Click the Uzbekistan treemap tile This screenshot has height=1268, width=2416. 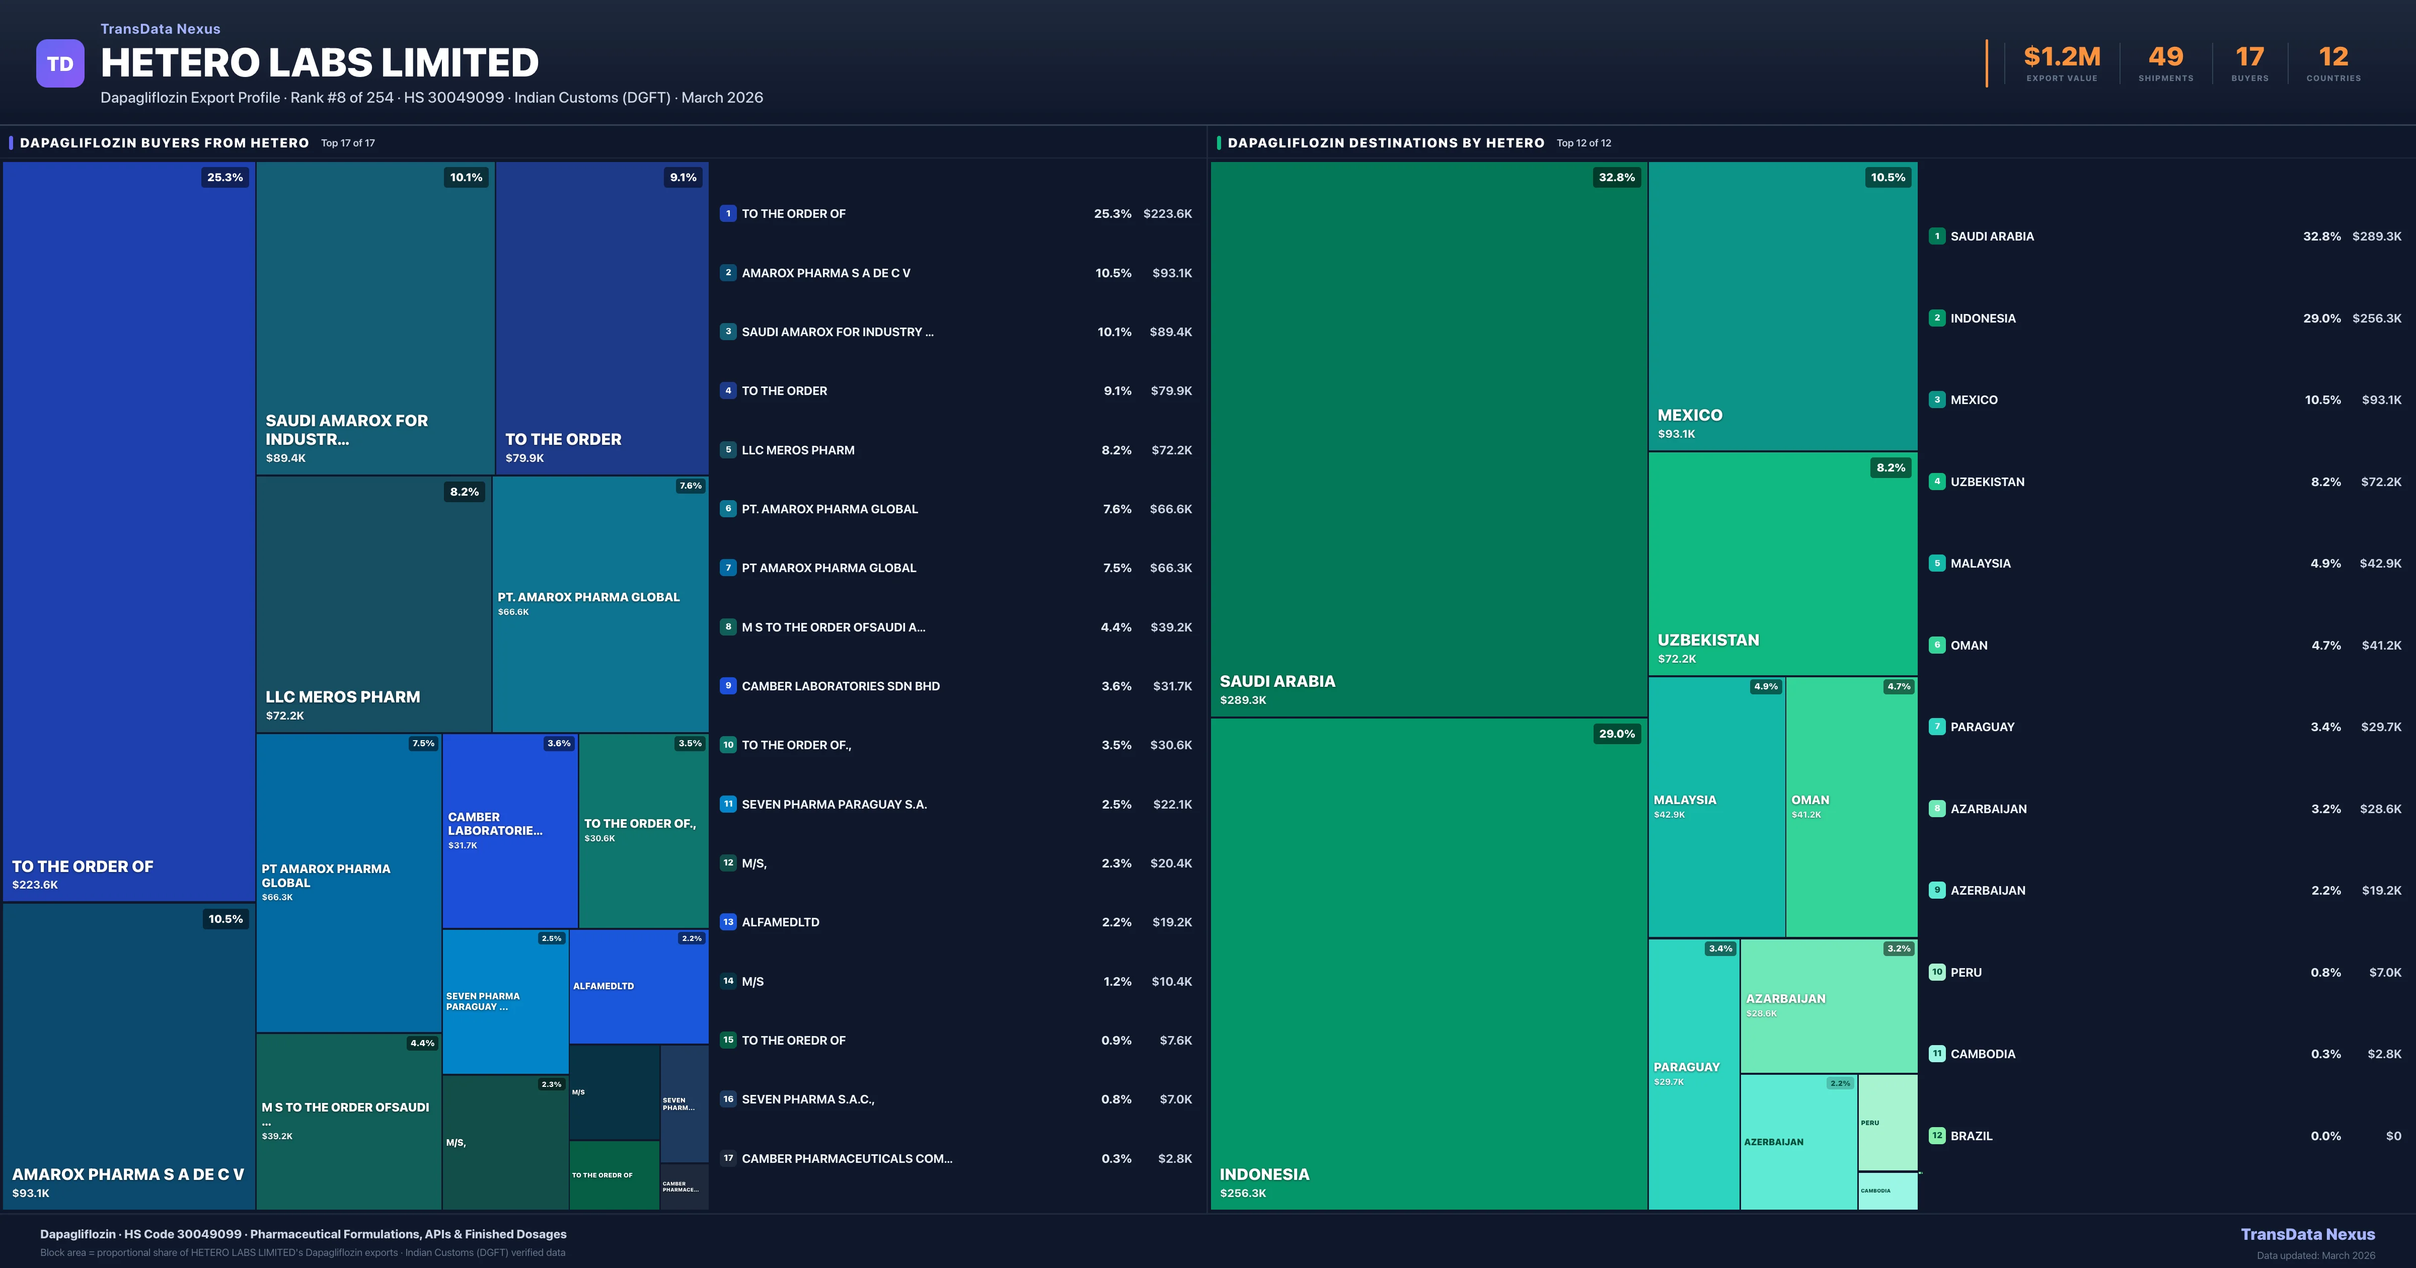(x=1782, y=564)
